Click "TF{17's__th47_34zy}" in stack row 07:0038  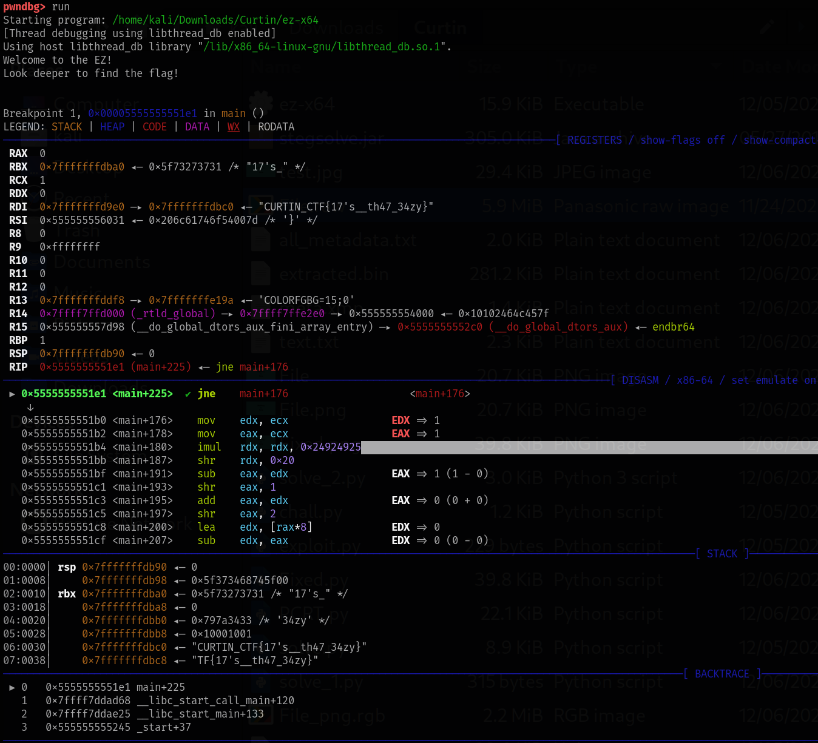tap(255, 661)
